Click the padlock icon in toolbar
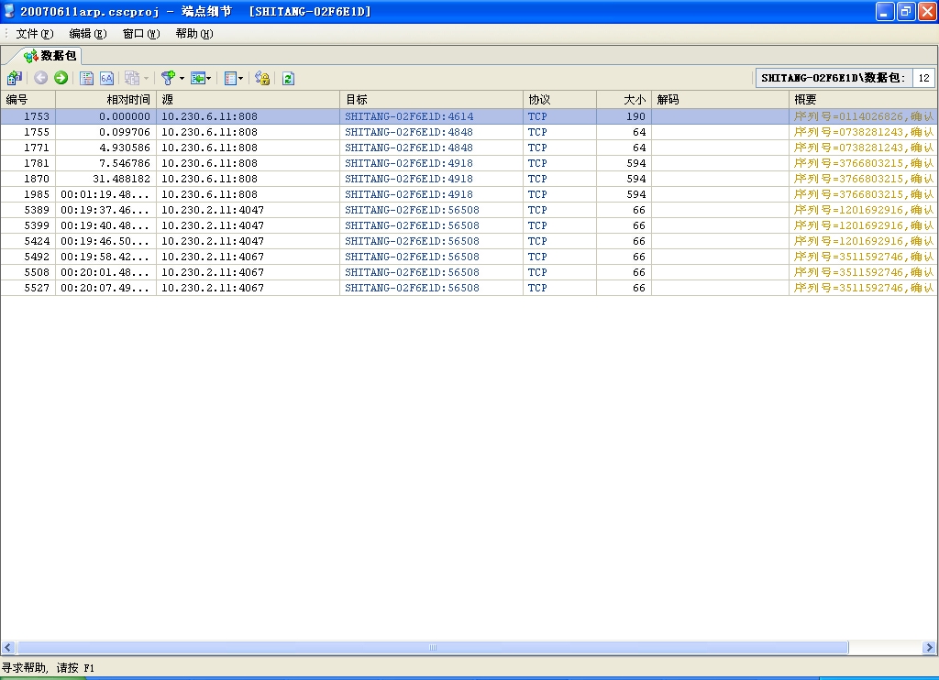939x680 pixels. point(262,79)
